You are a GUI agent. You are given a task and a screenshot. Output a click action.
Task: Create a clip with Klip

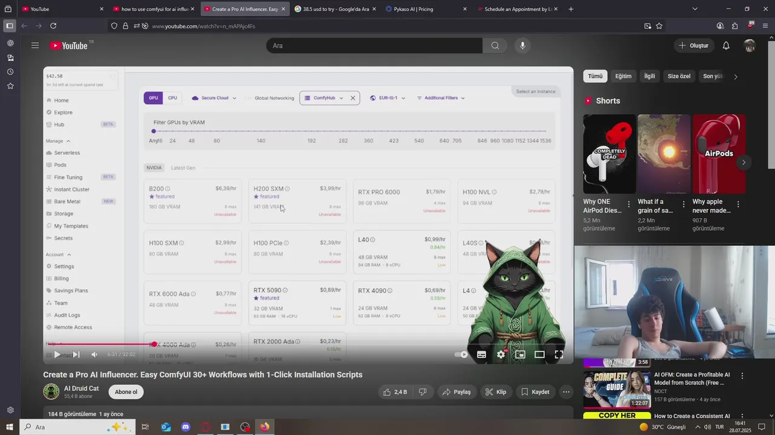496,392
